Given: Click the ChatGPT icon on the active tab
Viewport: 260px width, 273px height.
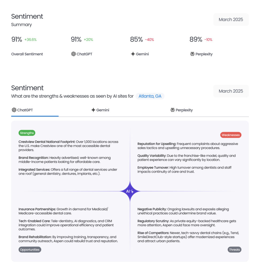Looking at the screenshot, I should point(14,110).
